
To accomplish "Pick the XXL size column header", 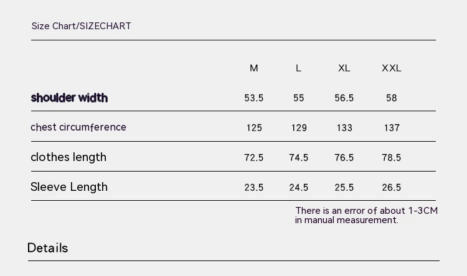I will click(391, 68).
